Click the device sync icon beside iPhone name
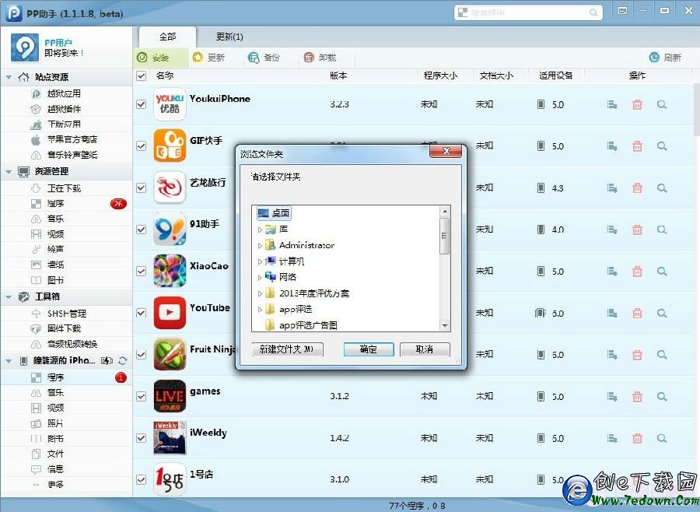Image resolution: width=700 pixels, height=512 pixels. pyautogui.click(x=123, y=360)
